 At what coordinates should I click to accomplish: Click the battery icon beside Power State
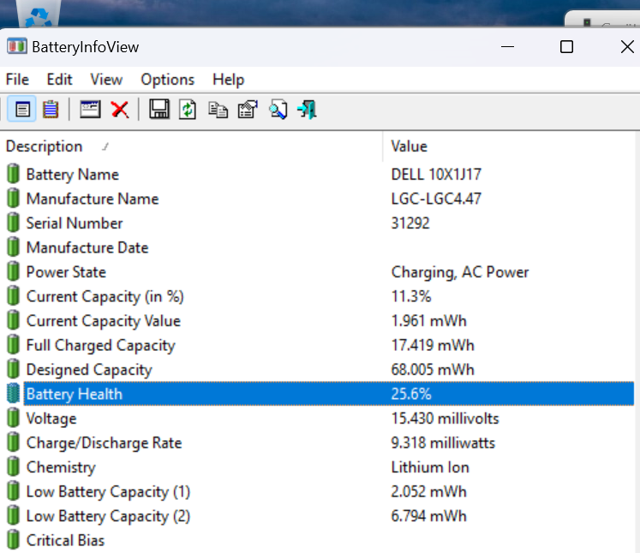[x=13, y=271]
